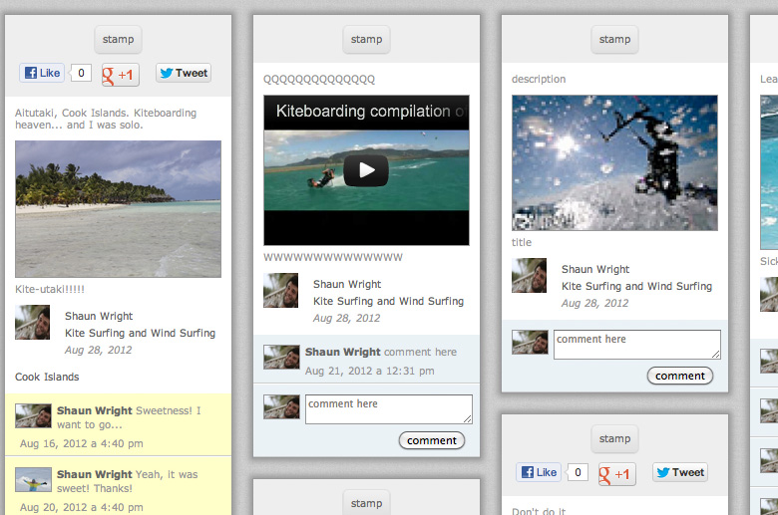
Task: Click the stamp button on first card
Action: coord(118,40)
